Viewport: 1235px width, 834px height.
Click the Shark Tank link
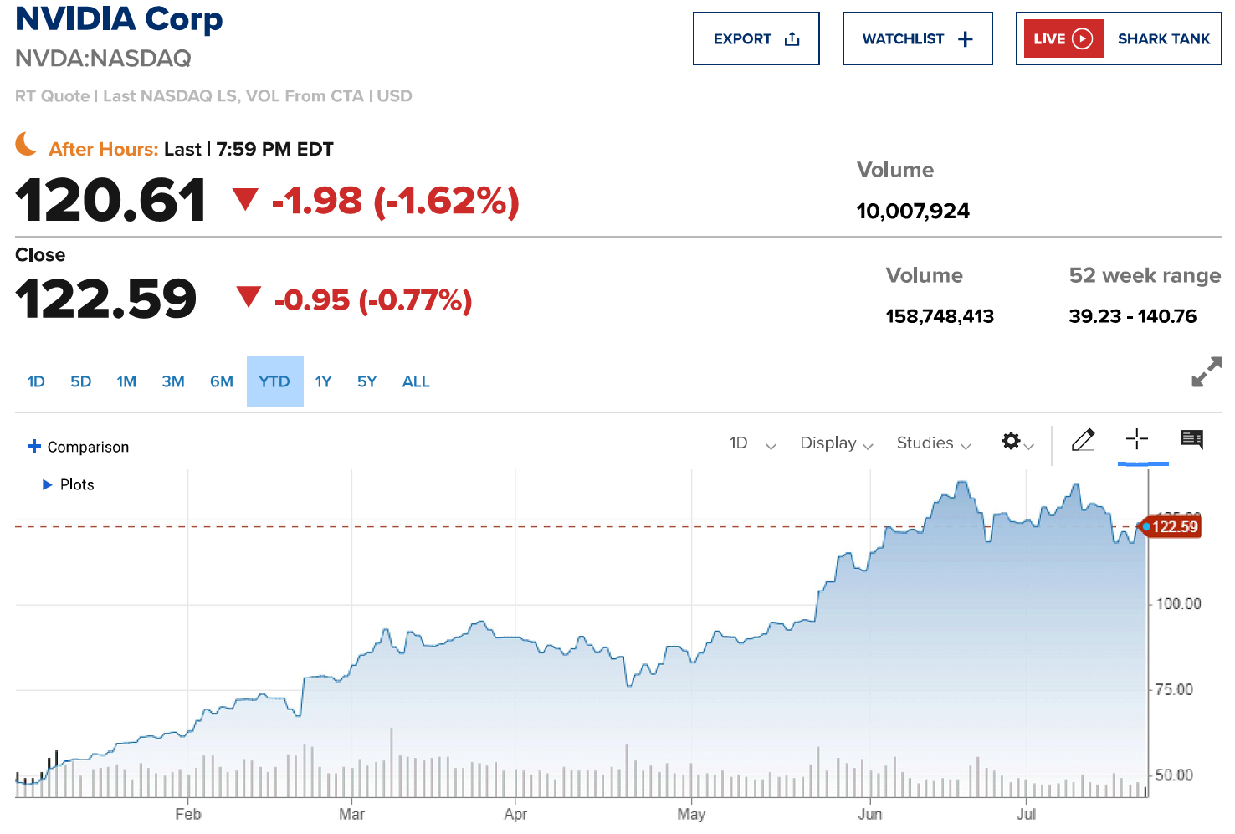[1163, 39]
